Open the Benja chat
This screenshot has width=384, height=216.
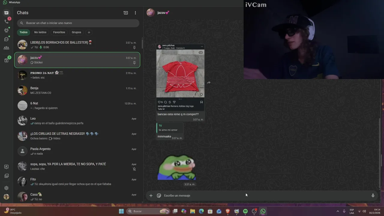tap(77, 90)
